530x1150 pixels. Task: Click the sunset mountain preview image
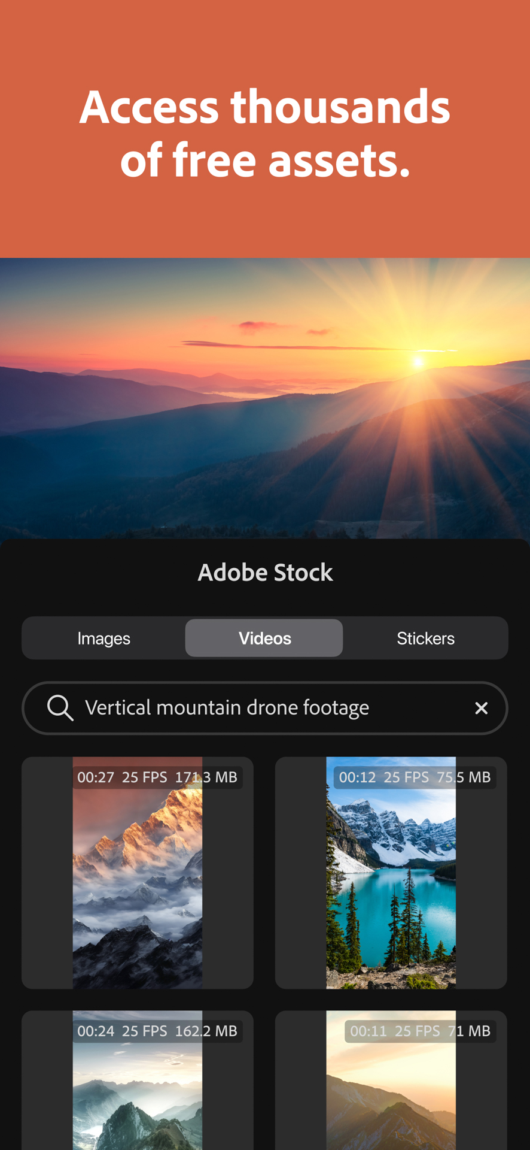[265, 398]
